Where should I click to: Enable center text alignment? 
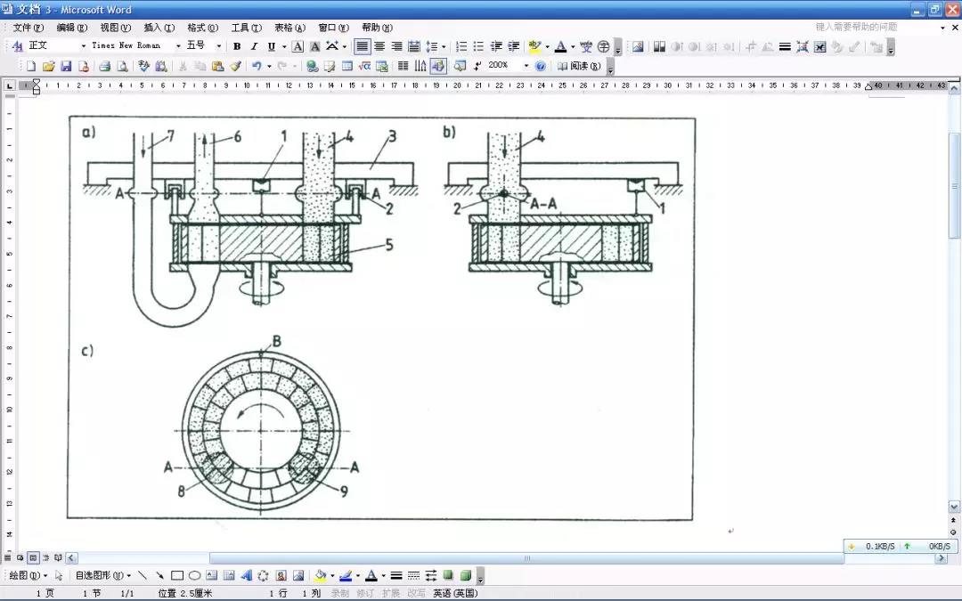[x=379, y=46]
